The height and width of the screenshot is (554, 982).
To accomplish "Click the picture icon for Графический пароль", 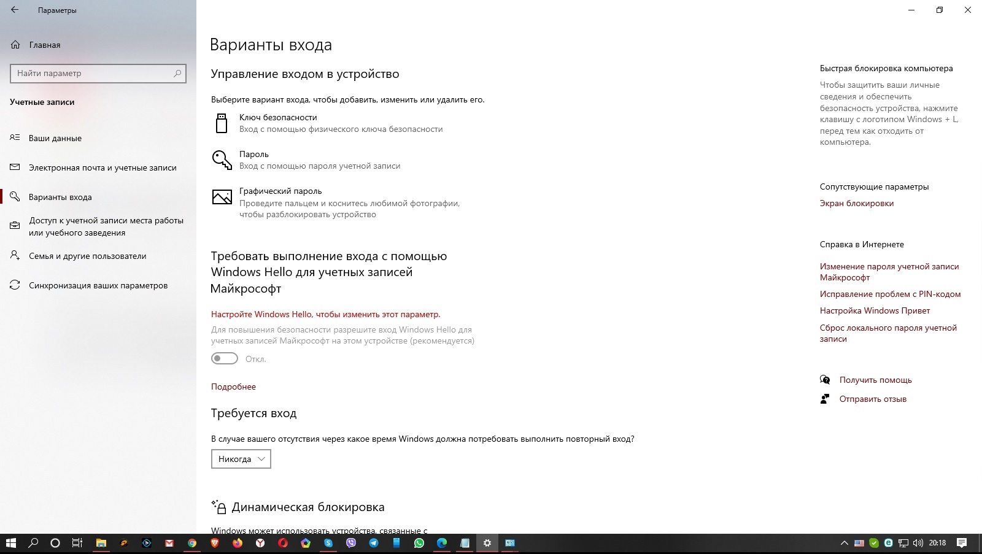I will coord(222,196).
